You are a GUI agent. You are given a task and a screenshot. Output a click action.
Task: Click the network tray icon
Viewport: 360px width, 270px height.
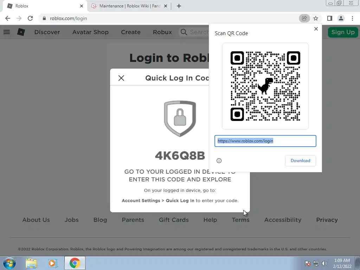(x=316, y=263)
